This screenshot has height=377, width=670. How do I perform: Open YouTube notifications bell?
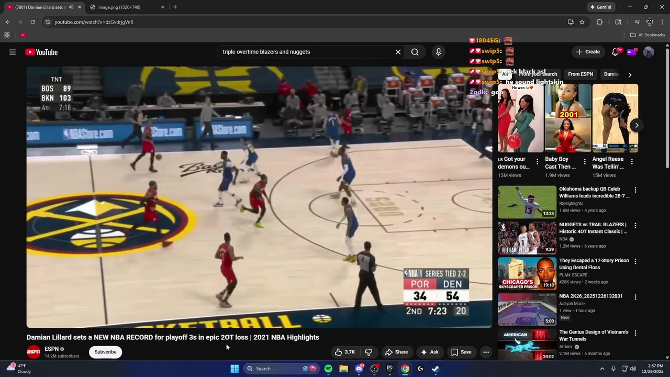pos(616,52)
